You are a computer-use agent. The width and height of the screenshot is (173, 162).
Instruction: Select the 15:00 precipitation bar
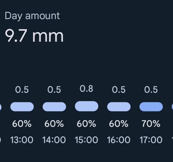click(86, 106)
